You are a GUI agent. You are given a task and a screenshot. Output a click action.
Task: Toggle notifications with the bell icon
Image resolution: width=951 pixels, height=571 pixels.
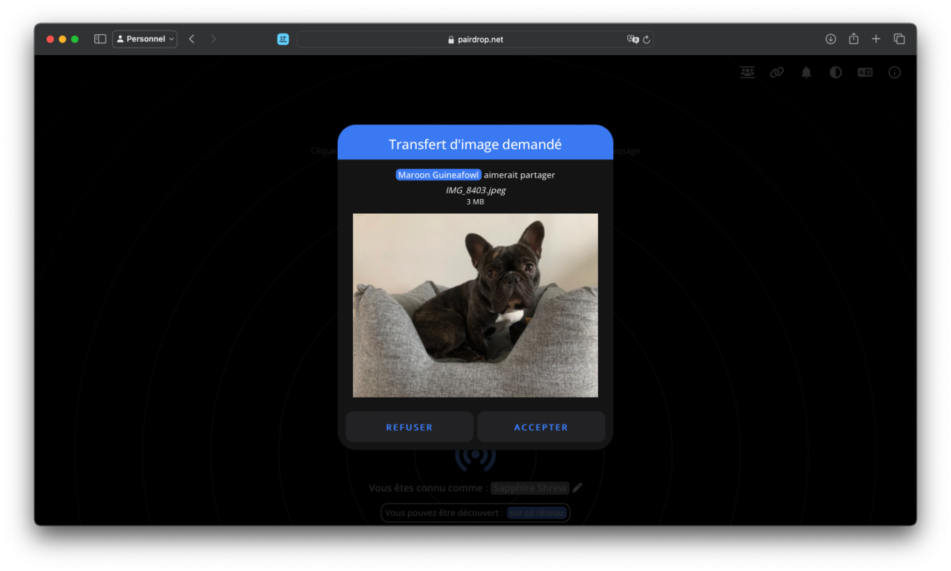tap(806, 72)
